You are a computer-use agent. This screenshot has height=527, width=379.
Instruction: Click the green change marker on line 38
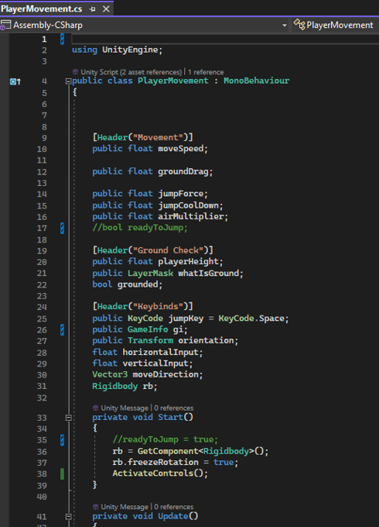pyautogui.click(x=62, y=474)
